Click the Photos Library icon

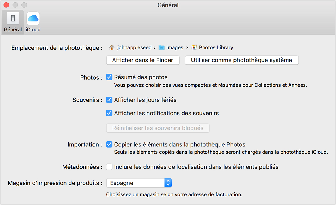tap(194, 47)
